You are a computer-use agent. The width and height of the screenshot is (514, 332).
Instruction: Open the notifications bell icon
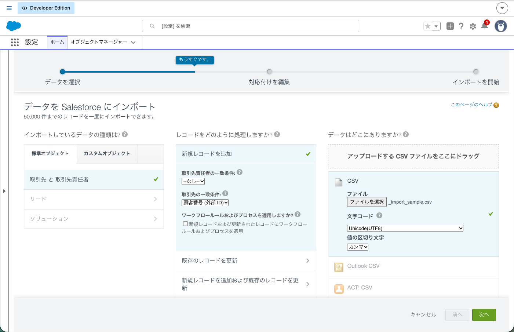[485, 26]
